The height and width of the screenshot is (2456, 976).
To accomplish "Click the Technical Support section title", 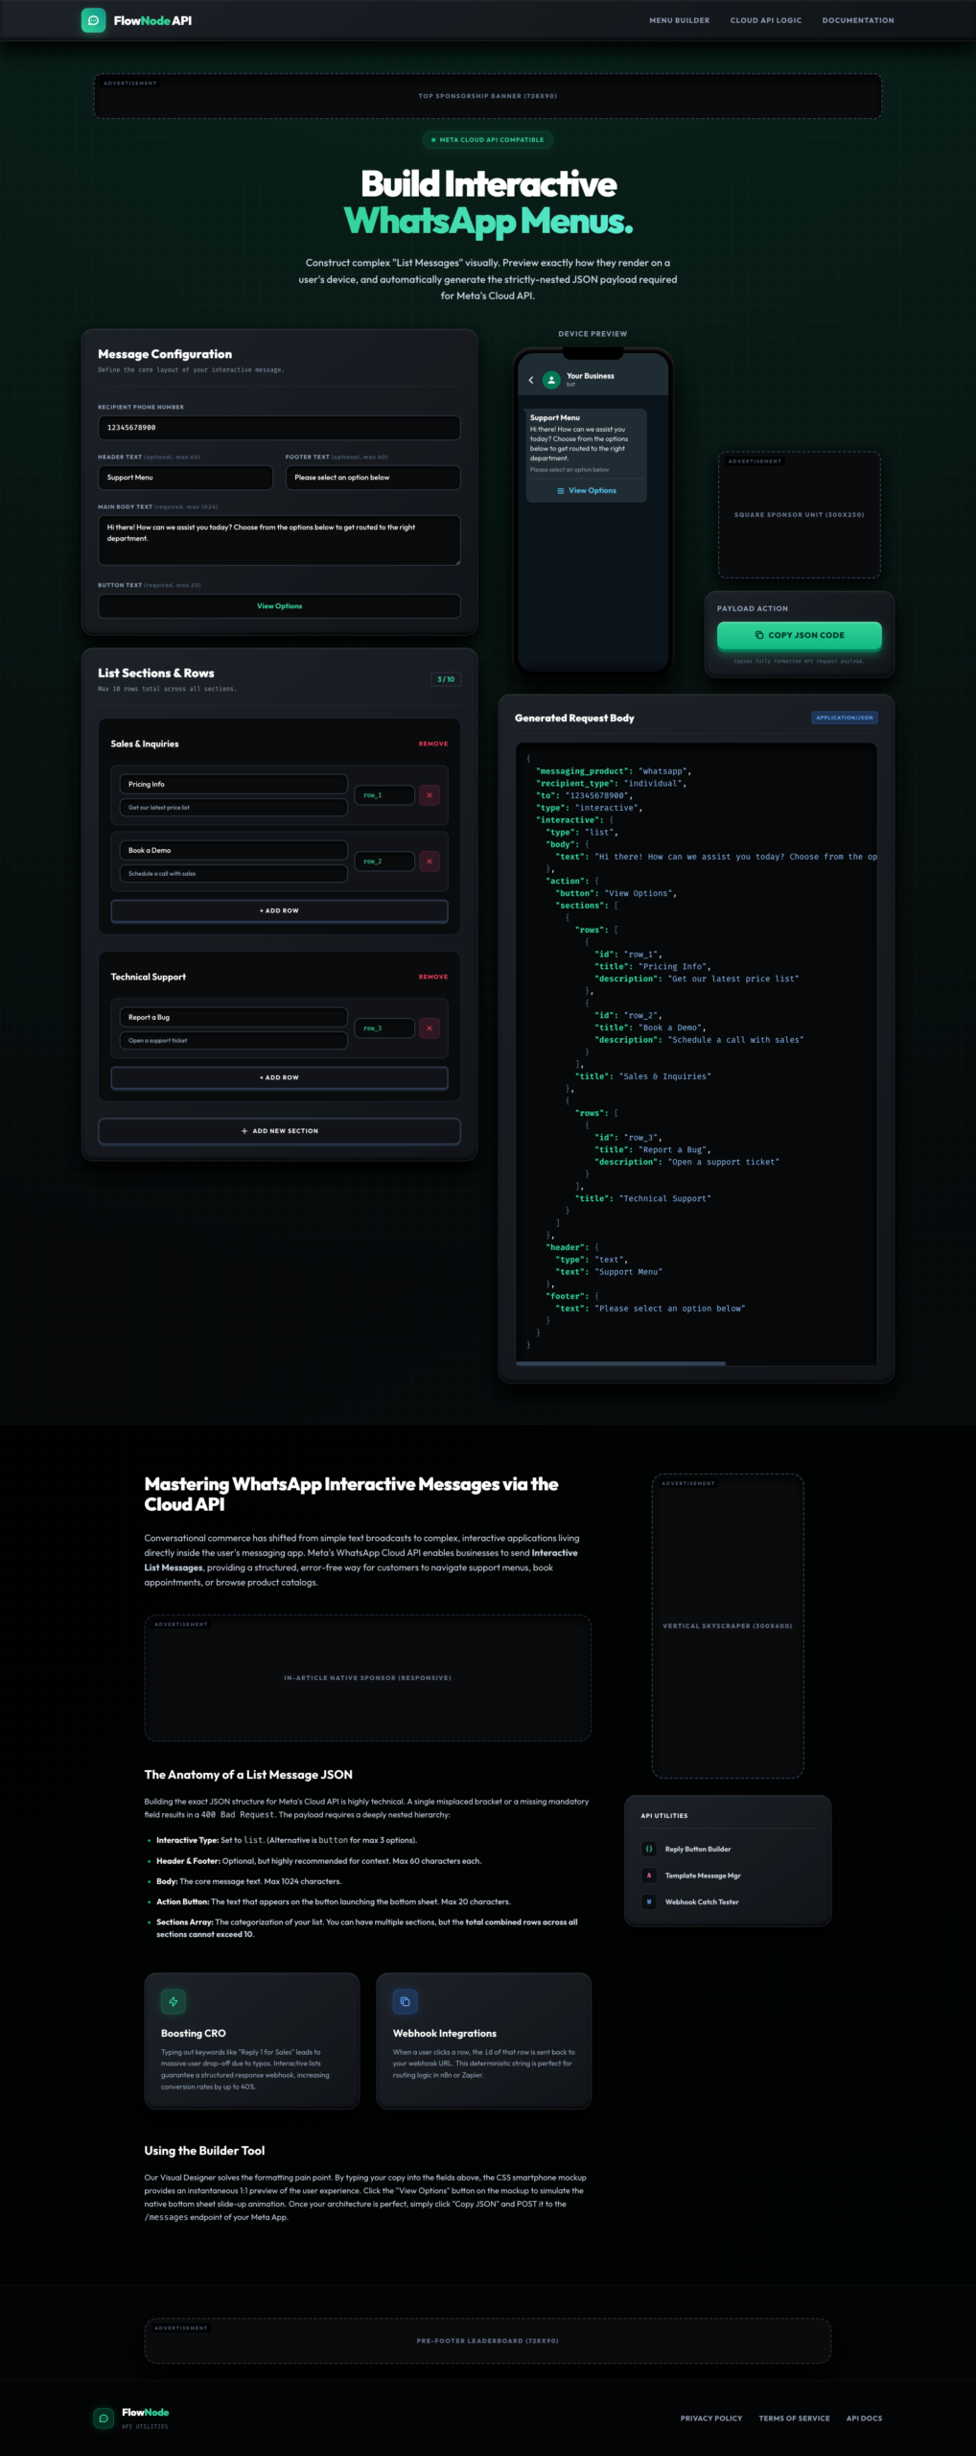I will [x=149, y=977].
